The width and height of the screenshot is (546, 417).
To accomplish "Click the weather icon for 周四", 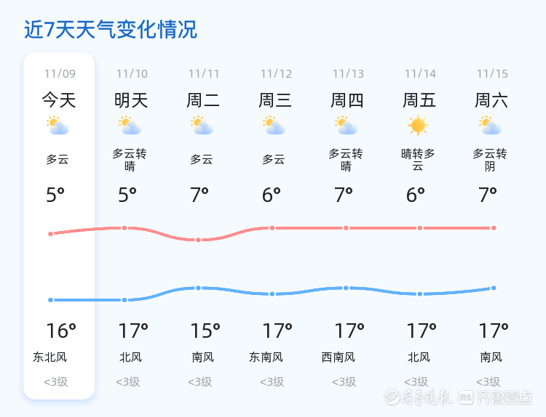I will (x=346, y=126).
